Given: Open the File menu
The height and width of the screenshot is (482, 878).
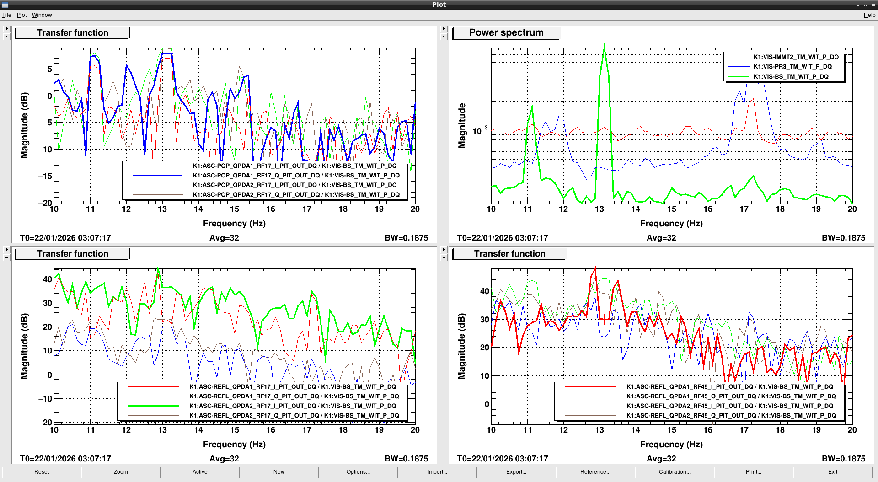Looking at the screenshot, I should [6, 15].
